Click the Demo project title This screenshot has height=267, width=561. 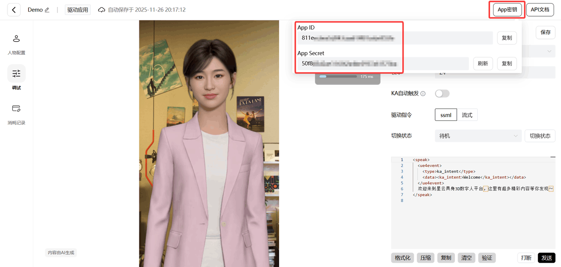coord(35,10)
